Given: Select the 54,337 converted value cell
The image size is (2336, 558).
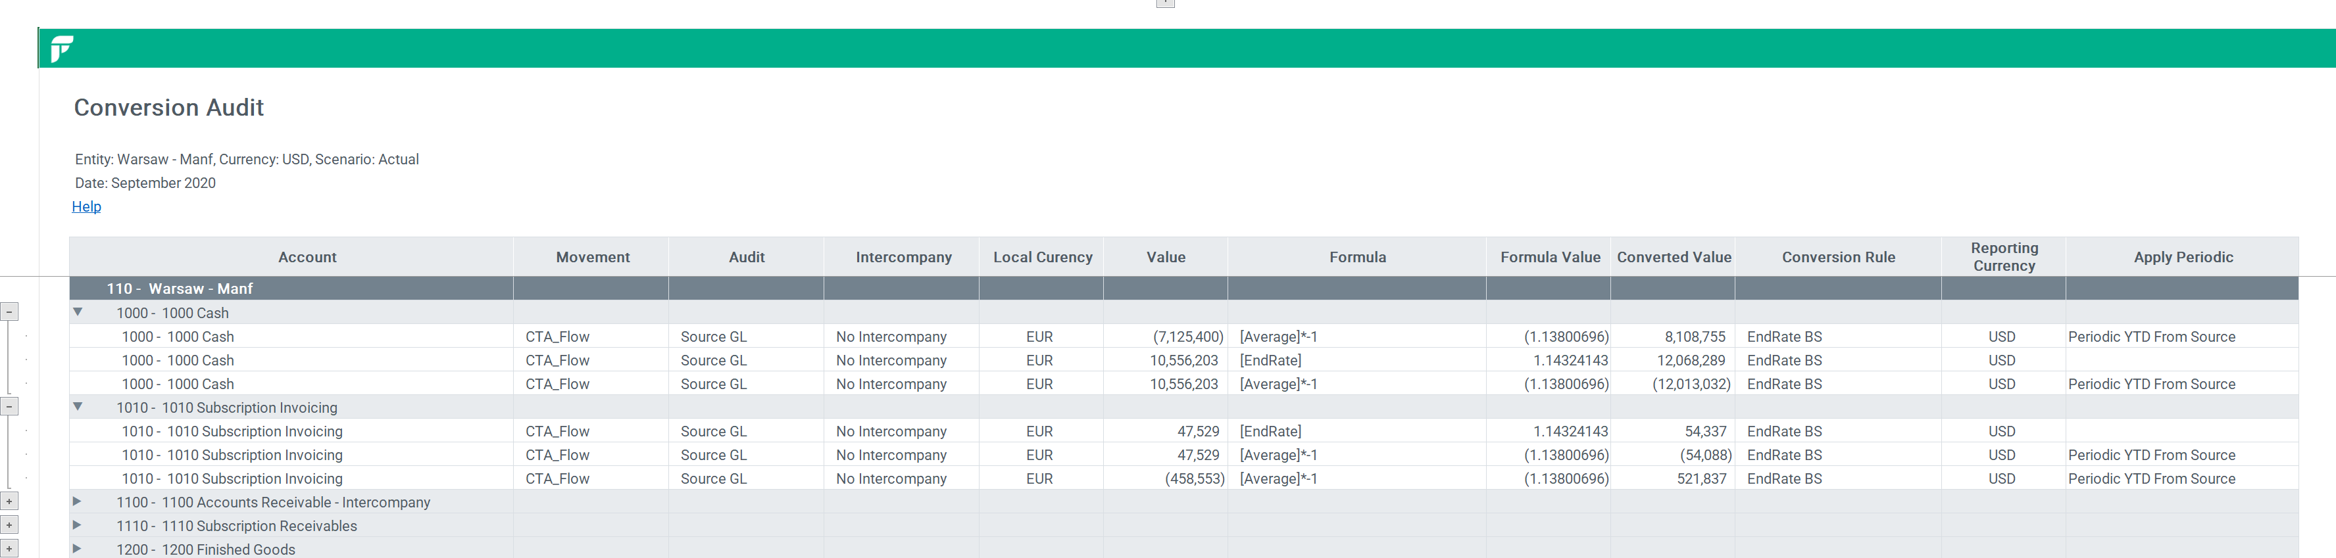Looking at the screenshot, I should pos(1673,430).
